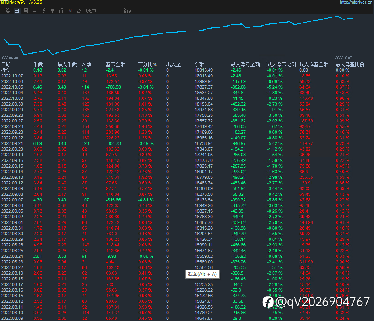Screen dimensions: 374x321
Task: Open the 季 quarterly statistics tab
Action: coord(44,11)
